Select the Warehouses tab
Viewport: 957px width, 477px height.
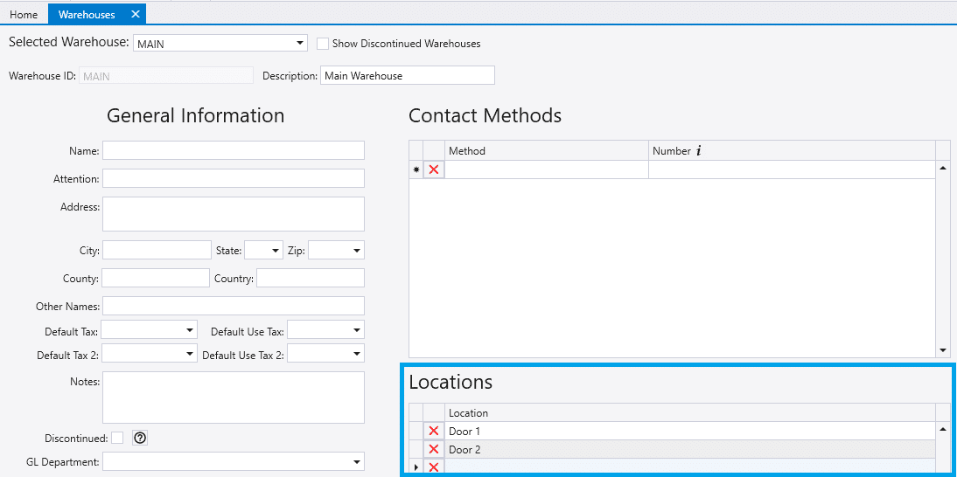[86, 15]
